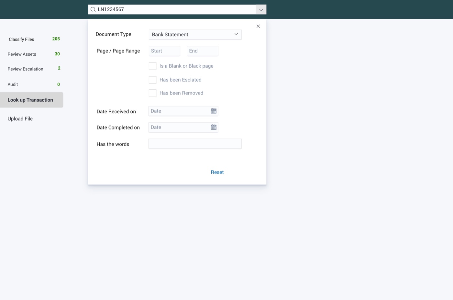Click the search magnifier icon
The height and width of the screenshot is (300, 453).
coord(93,9)
